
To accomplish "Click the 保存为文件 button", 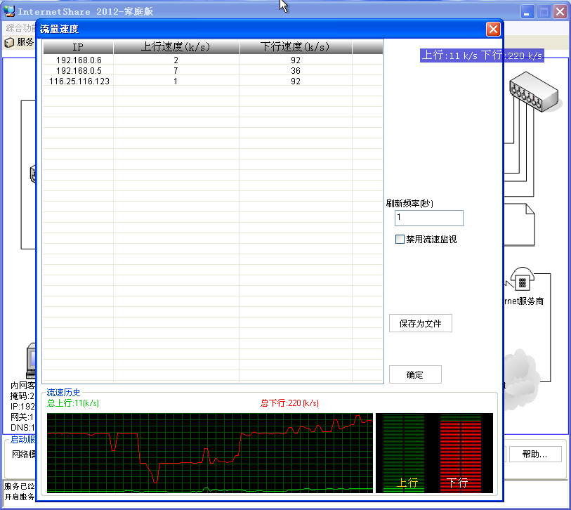I will tap(420, 324).
